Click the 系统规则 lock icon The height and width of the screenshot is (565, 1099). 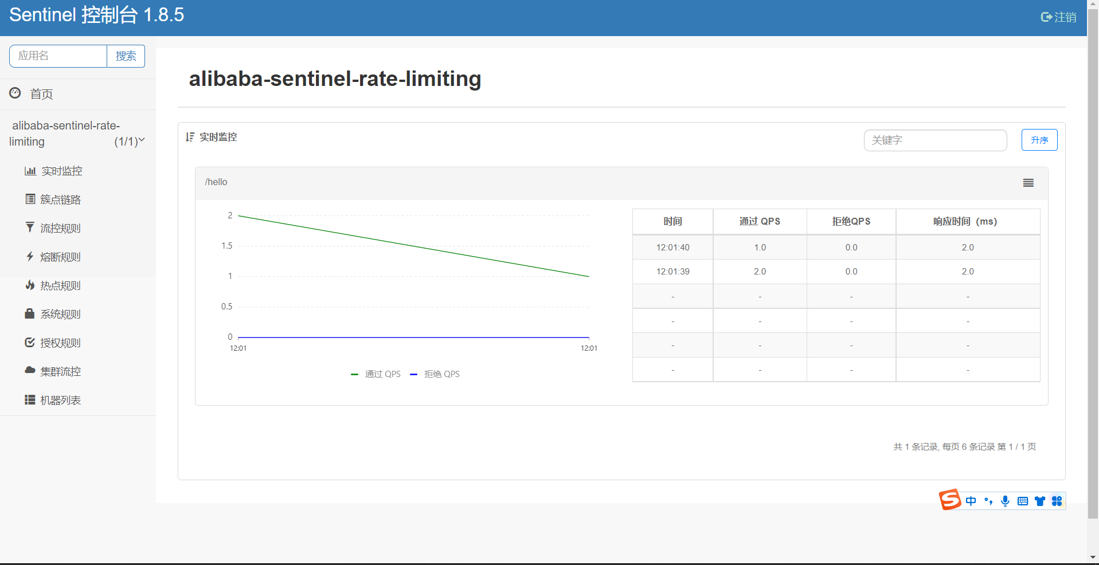(x=30, y=313)
